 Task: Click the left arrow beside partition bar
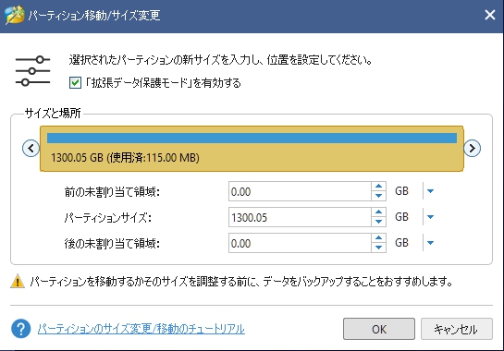click(31, 149)
